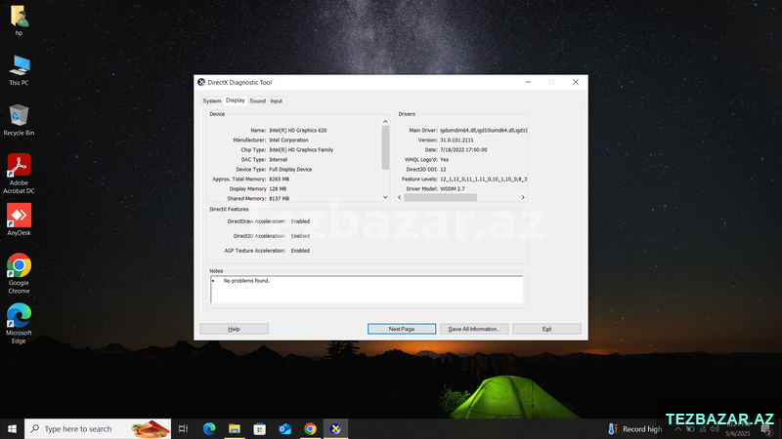The image size is (782, 439).
Task: Click the 8137 MB shared memory value
Action: pyautogui.click(x=279, y=199)
